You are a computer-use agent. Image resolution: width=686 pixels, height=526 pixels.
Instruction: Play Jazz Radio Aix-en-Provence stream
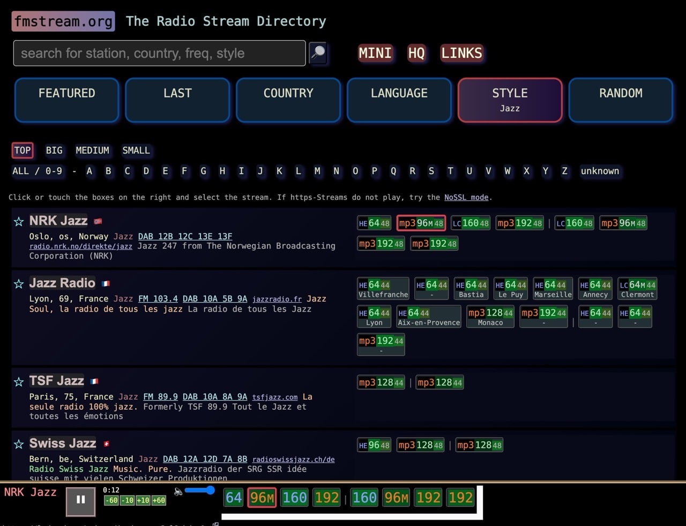point(429,317)
